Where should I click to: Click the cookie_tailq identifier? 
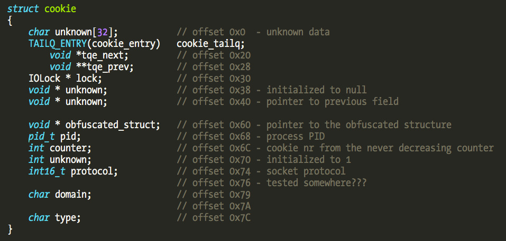(210, 44)
